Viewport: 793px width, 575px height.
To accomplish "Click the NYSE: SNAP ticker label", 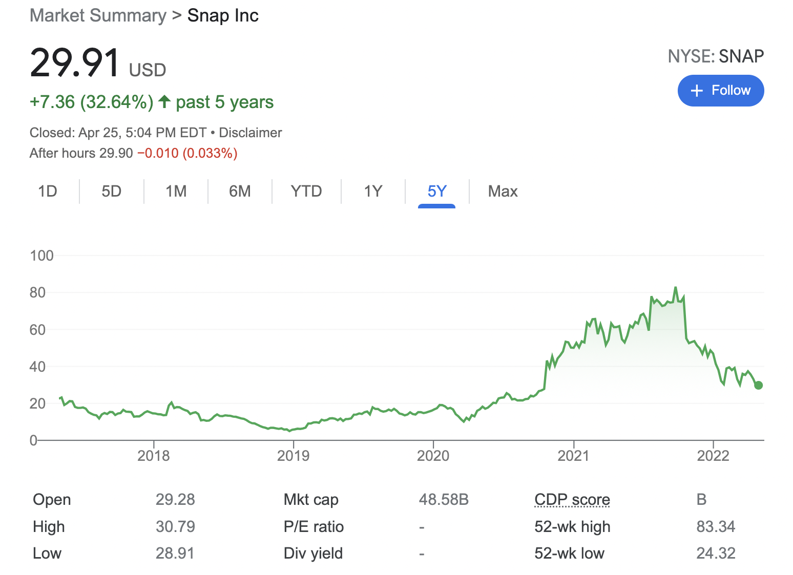I will [715, 56].
